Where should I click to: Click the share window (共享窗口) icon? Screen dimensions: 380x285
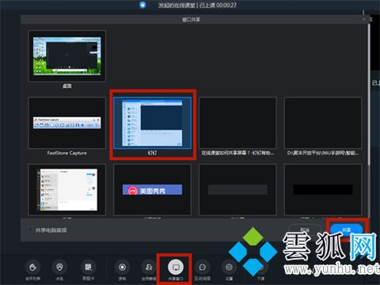(x=176, y=267)
